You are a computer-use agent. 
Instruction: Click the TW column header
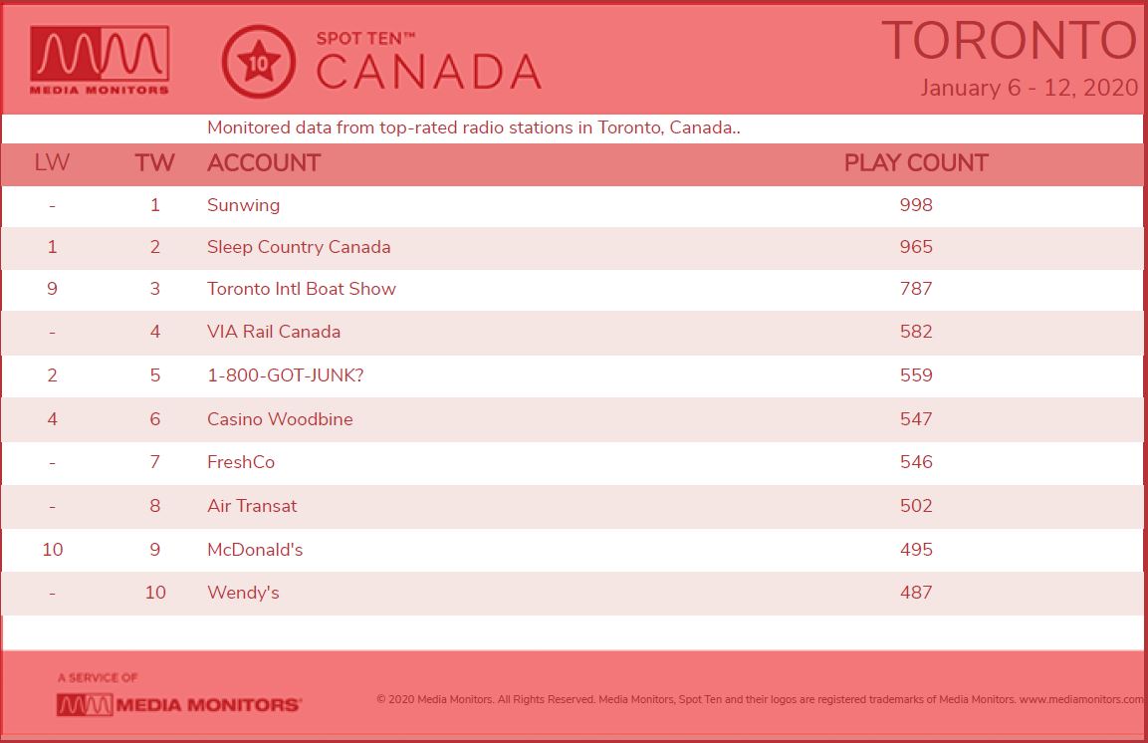click(154, 162)
